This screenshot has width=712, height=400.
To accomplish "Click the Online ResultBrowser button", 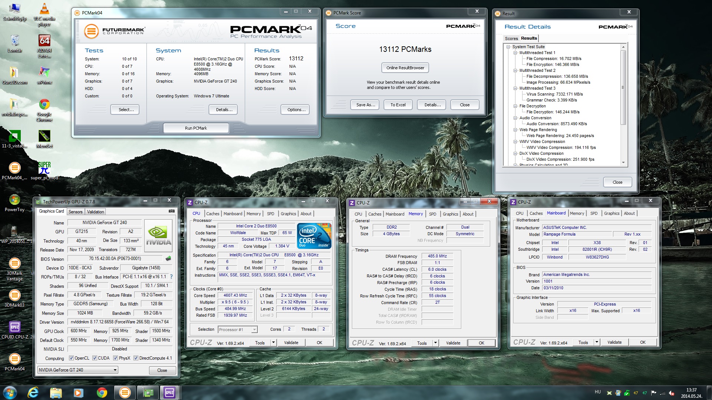I will click(405, 68).
